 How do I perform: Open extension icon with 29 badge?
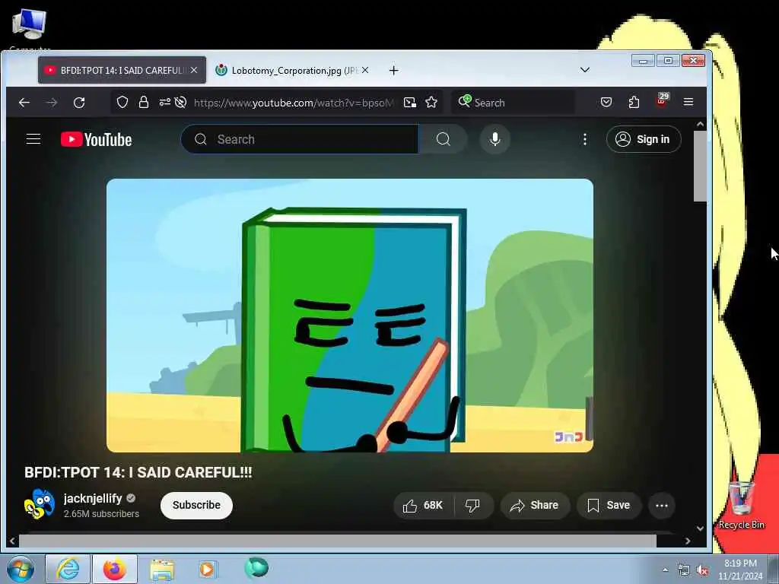tap(662, 100)
